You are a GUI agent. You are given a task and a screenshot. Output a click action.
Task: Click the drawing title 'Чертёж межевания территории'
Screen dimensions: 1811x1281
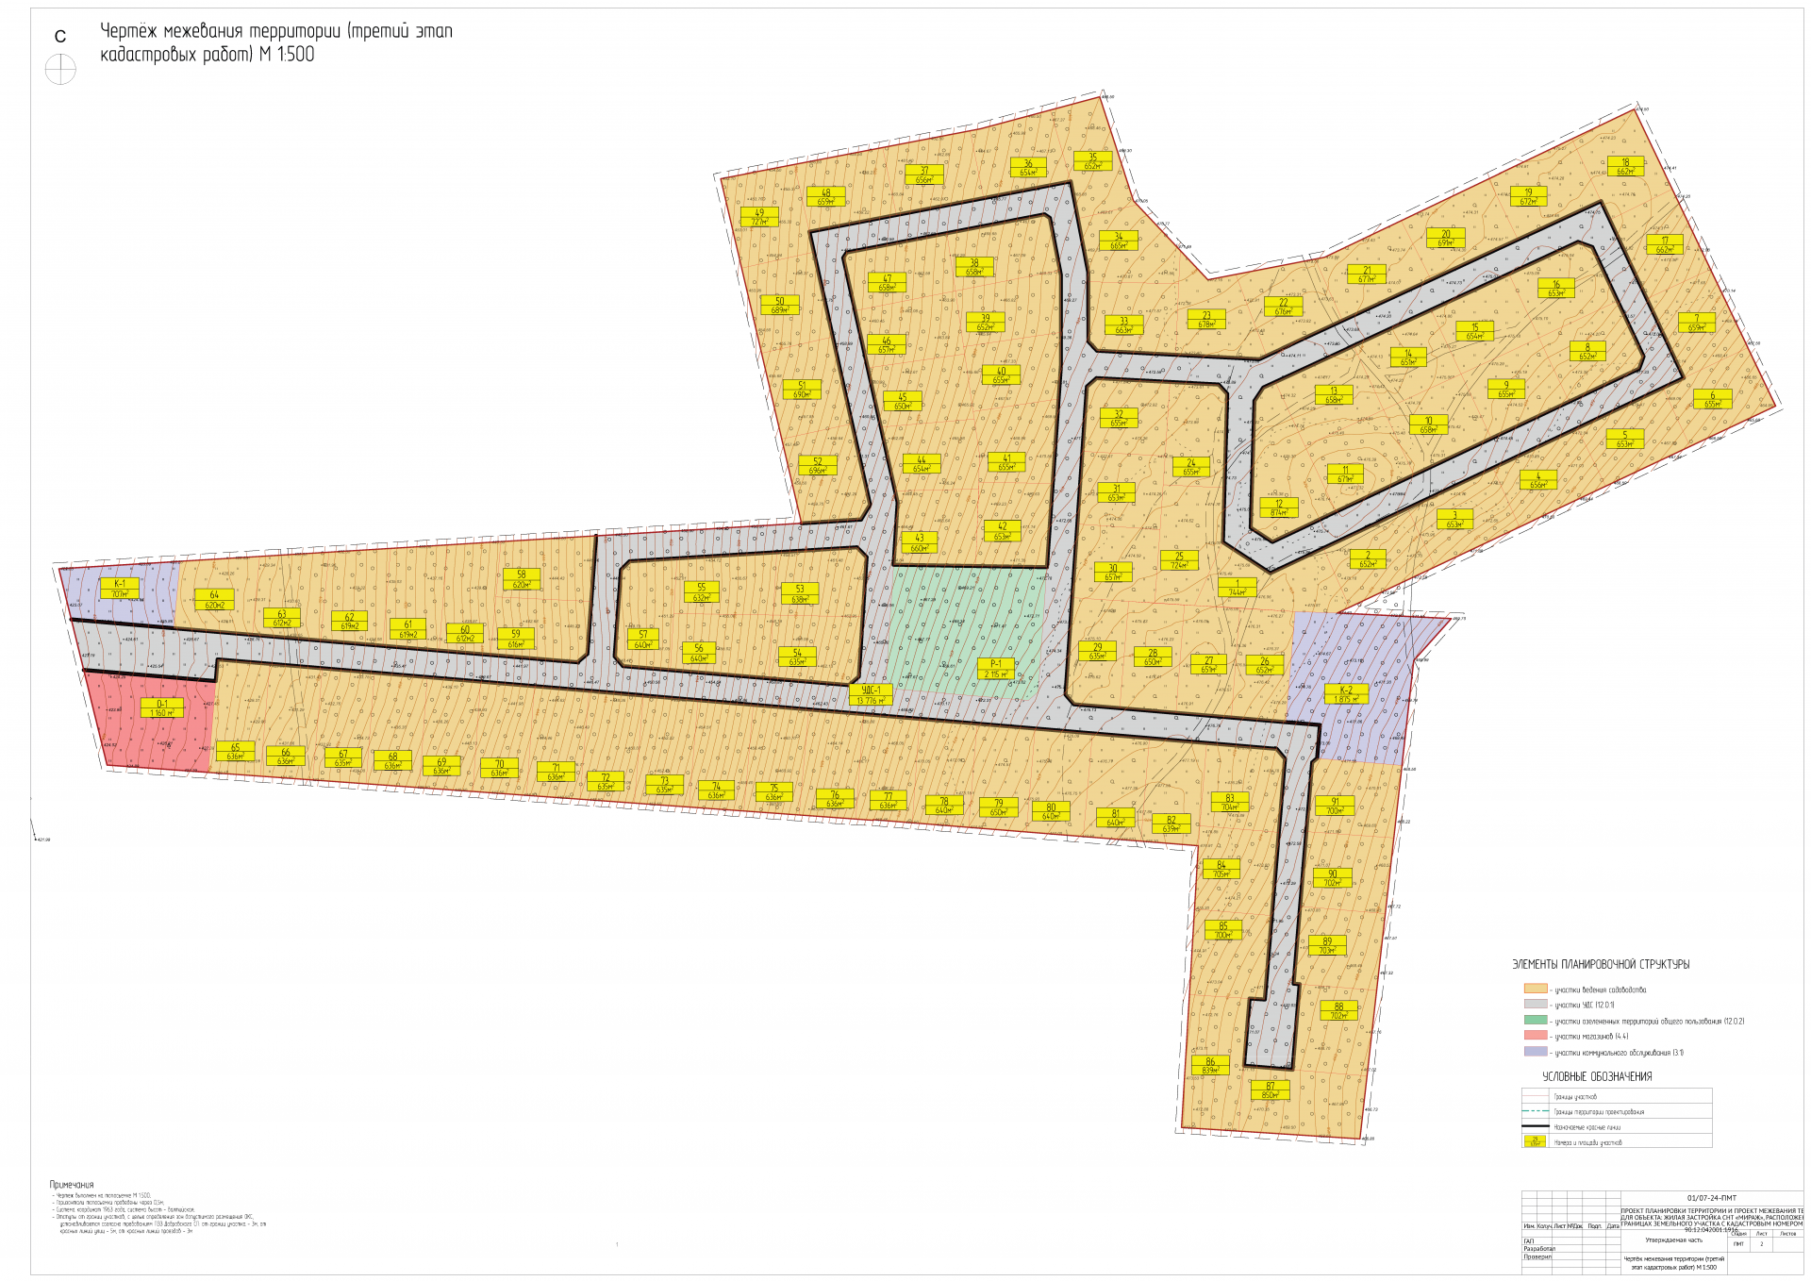tap(221, 31)
